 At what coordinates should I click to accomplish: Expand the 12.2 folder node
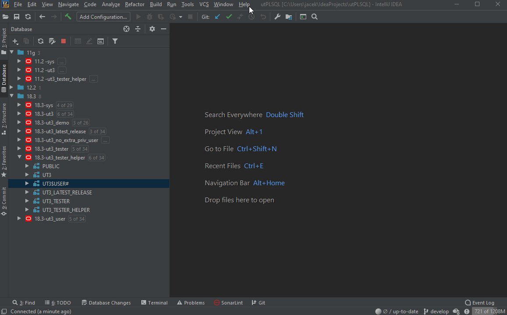pos(12,87)
